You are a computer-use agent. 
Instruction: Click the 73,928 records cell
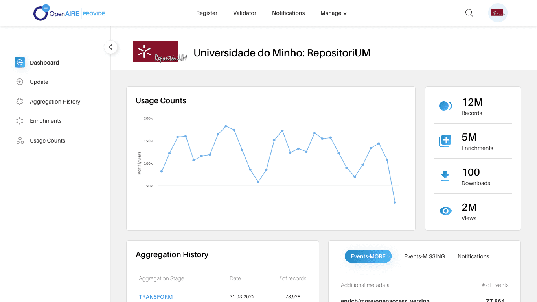click(293, 297)
